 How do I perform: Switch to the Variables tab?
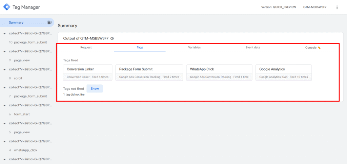click(x=194, y=48)
